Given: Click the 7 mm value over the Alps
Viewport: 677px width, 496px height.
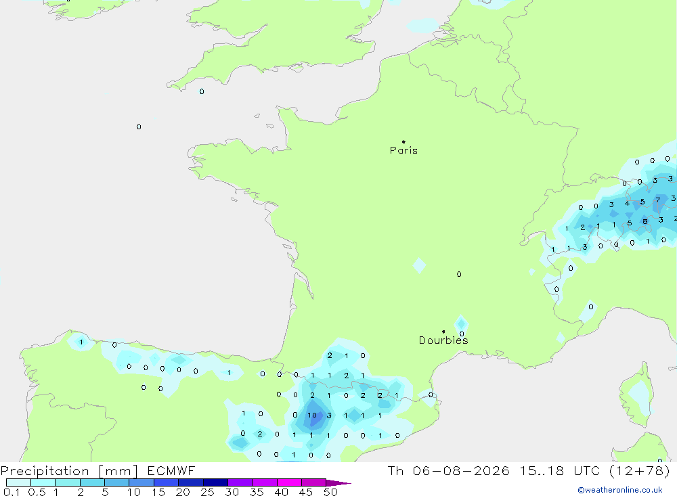Looking at the screenshot, I should click(x=658, y=200).
